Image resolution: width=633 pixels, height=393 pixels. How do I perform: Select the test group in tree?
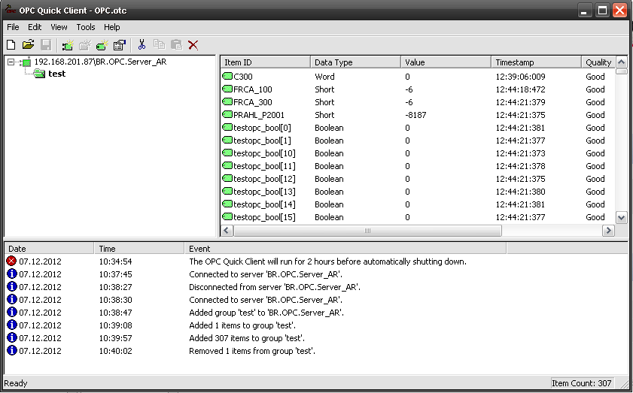coord(57,74)
